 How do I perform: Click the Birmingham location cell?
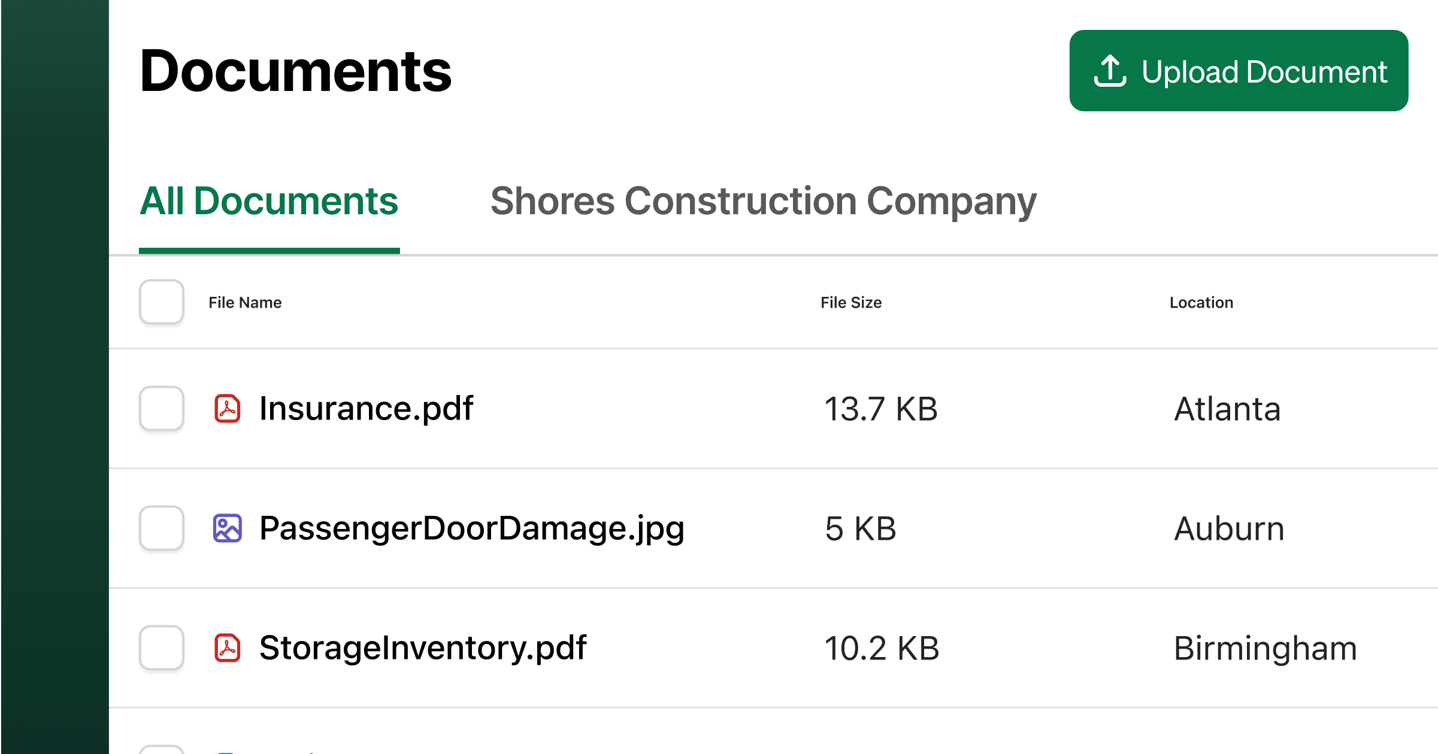coord(1265,649)
